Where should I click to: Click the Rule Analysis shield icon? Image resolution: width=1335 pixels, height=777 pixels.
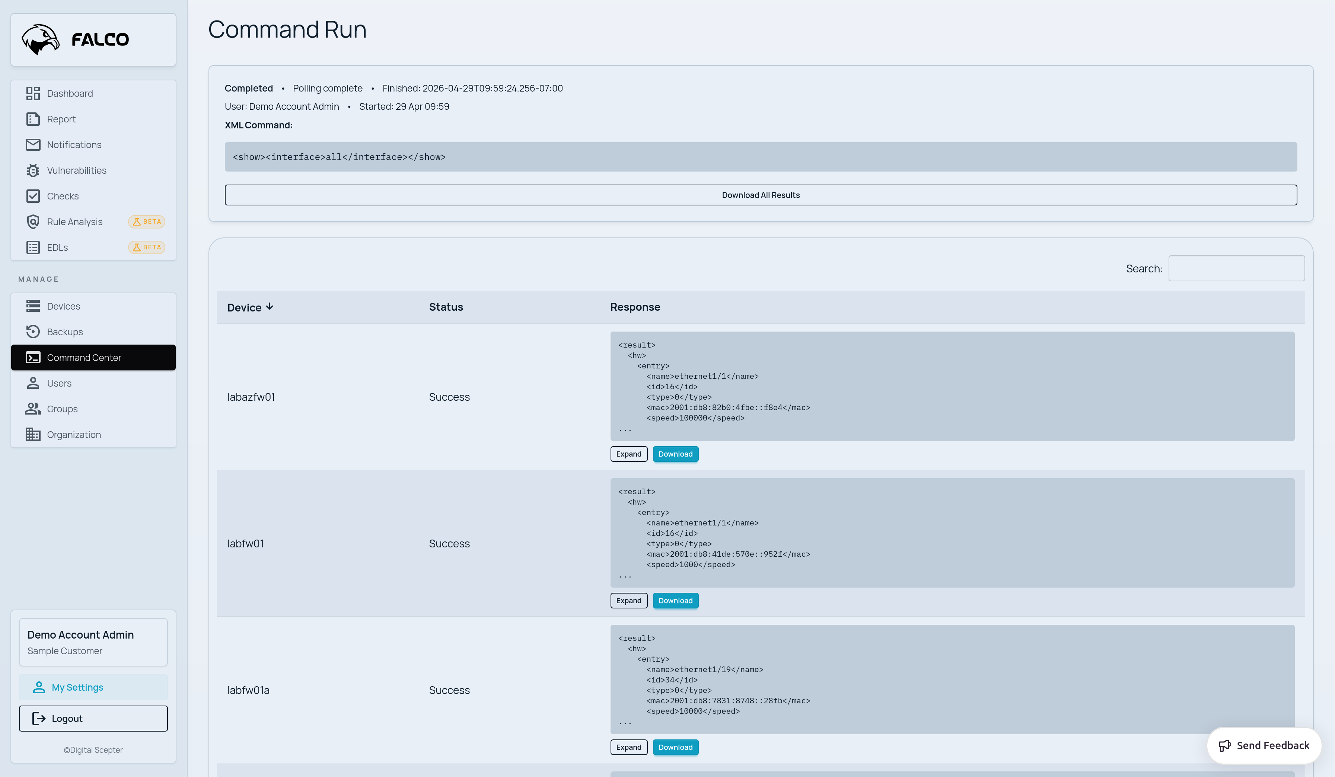coord(33,222)
